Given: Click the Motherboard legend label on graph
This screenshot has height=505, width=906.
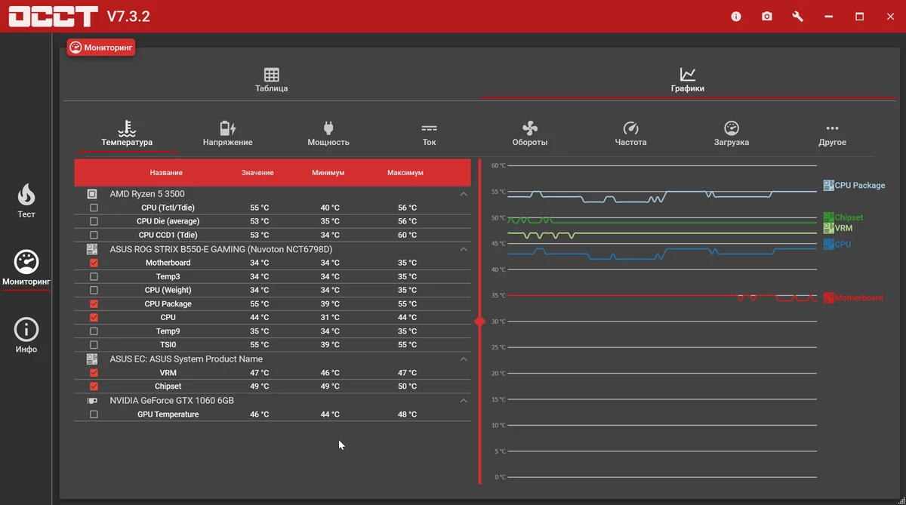Looking at the screenshot, I should [858, 297].
